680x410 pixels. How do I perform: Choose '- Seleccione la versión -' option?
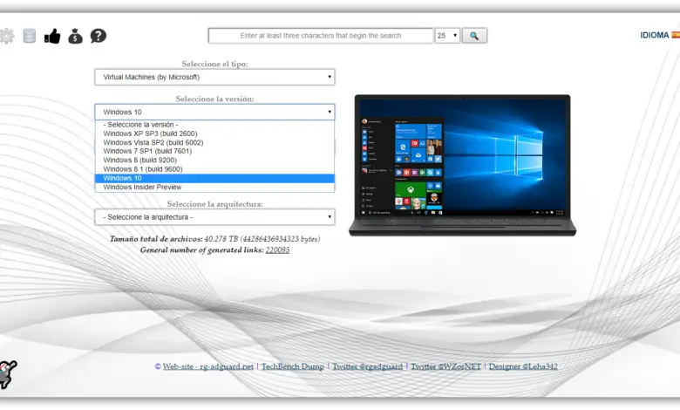tap(214, 125)
